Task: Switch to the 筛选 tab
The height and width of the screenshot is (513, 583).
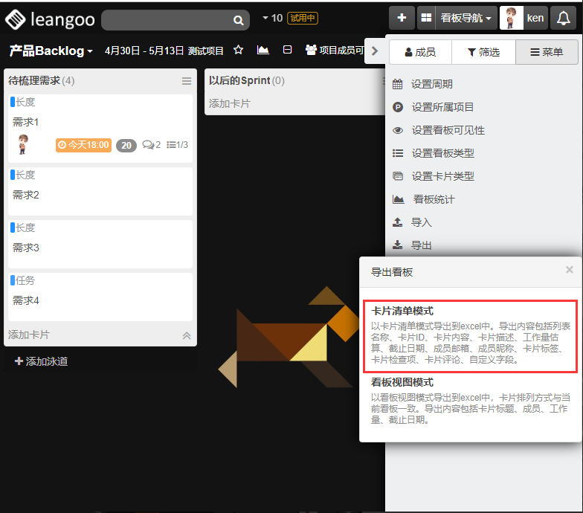Action: click(483, 52)
